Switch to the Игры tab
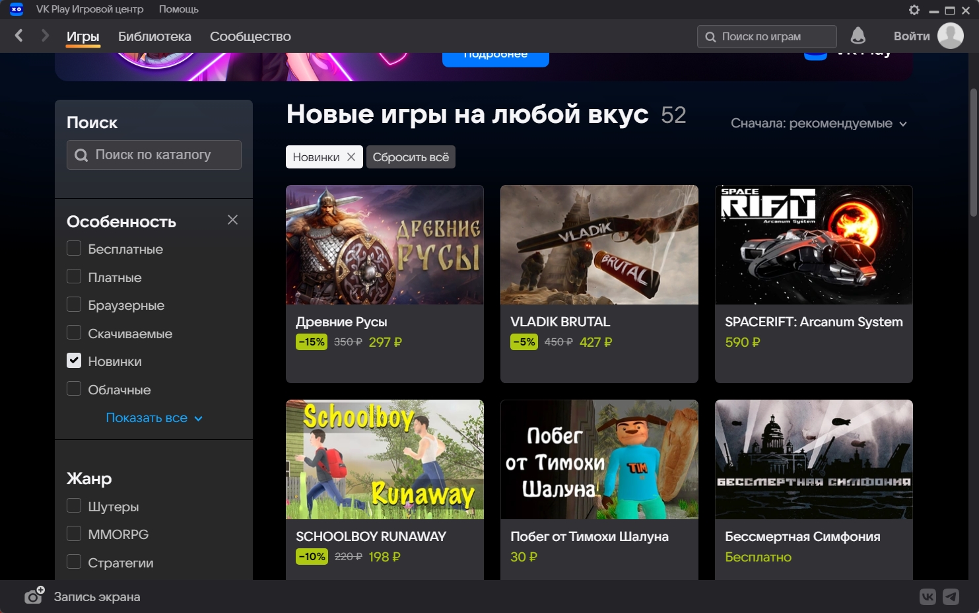Viewport: 979px width, 613px height. pos(83,36)
